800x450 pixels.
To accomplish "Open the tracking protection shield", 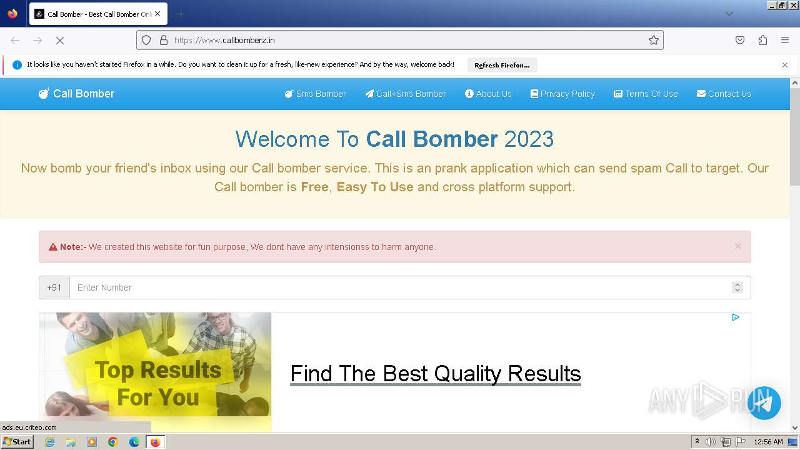I will click(146, 40).
